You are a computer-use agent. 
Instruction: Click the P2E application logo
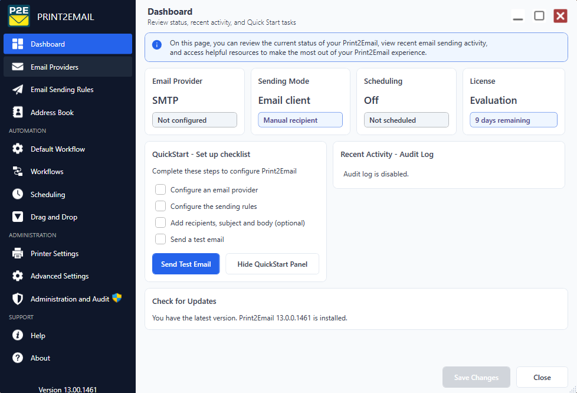[19, 16]
